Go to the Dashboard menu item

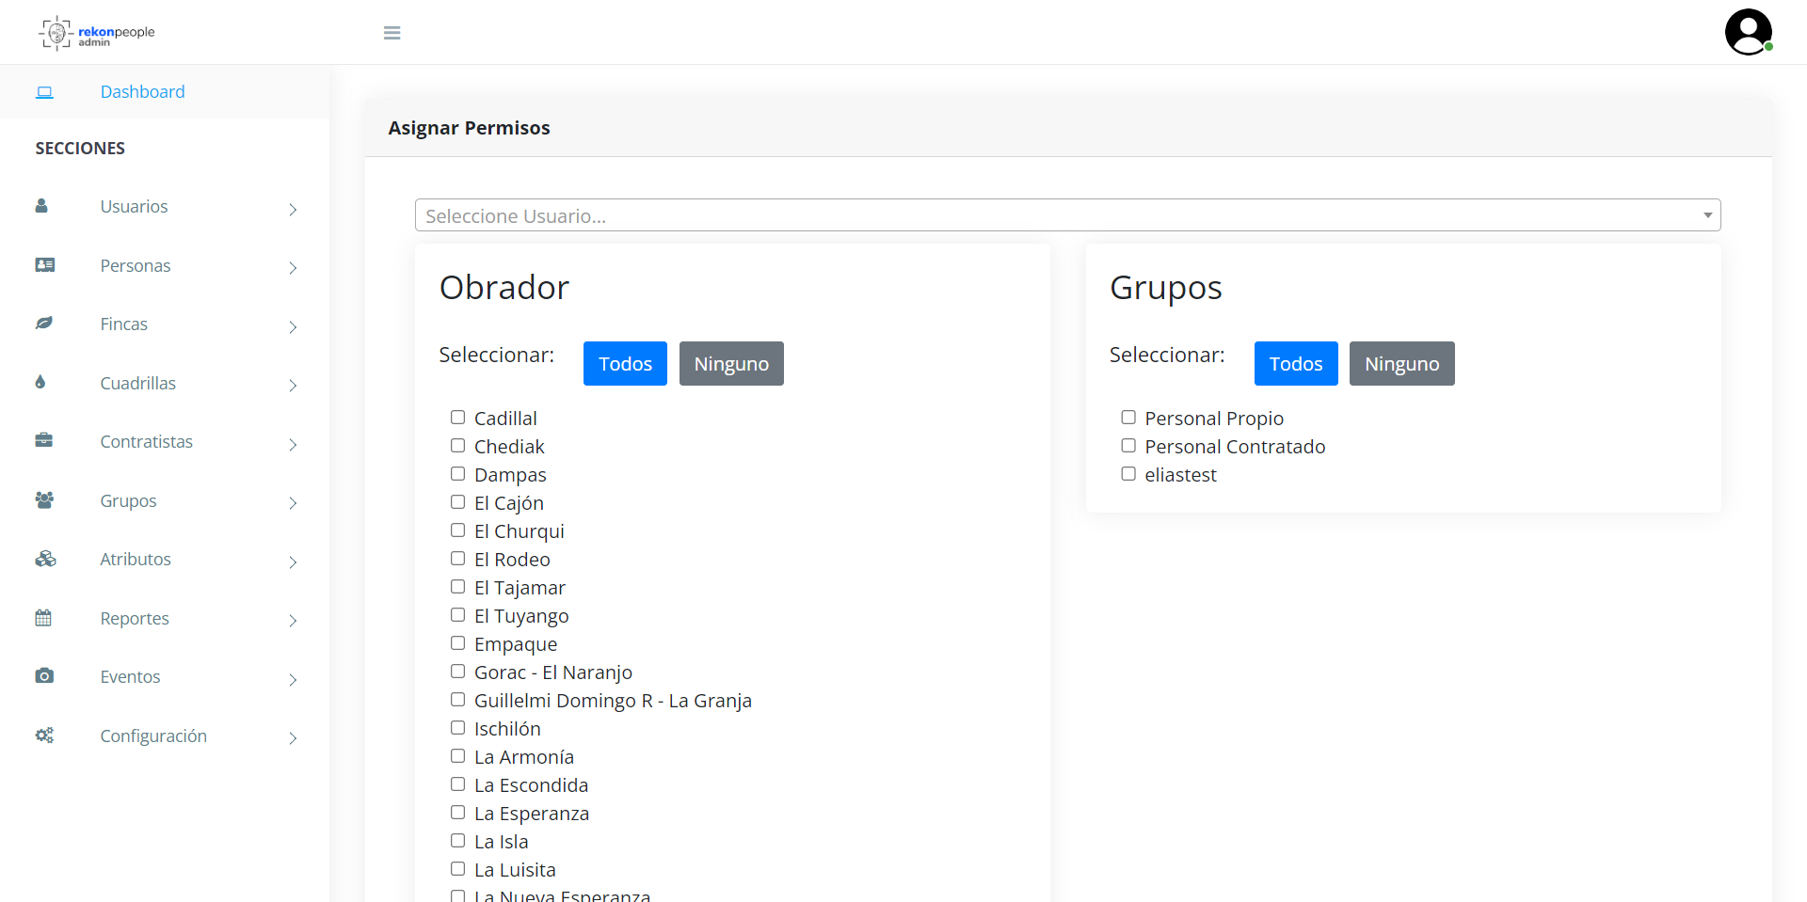143,91
